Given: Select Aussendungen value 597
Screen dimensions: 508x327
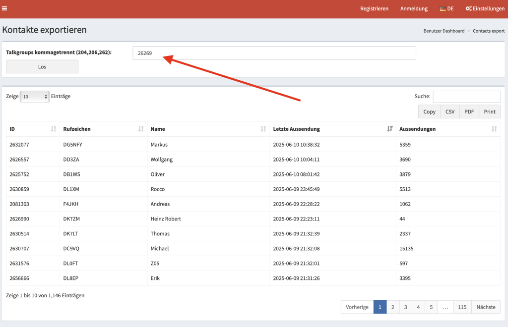Looking at the screenshot, I should coord(404,264).
